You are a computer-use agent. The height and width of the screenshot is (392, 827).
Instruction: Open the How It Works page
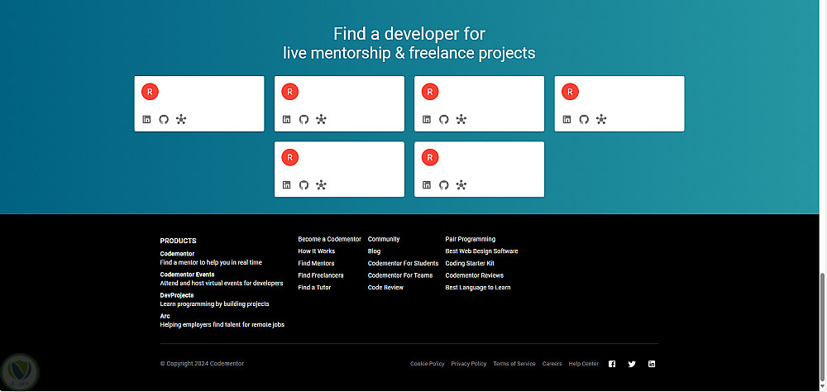(x=317, y=251)
